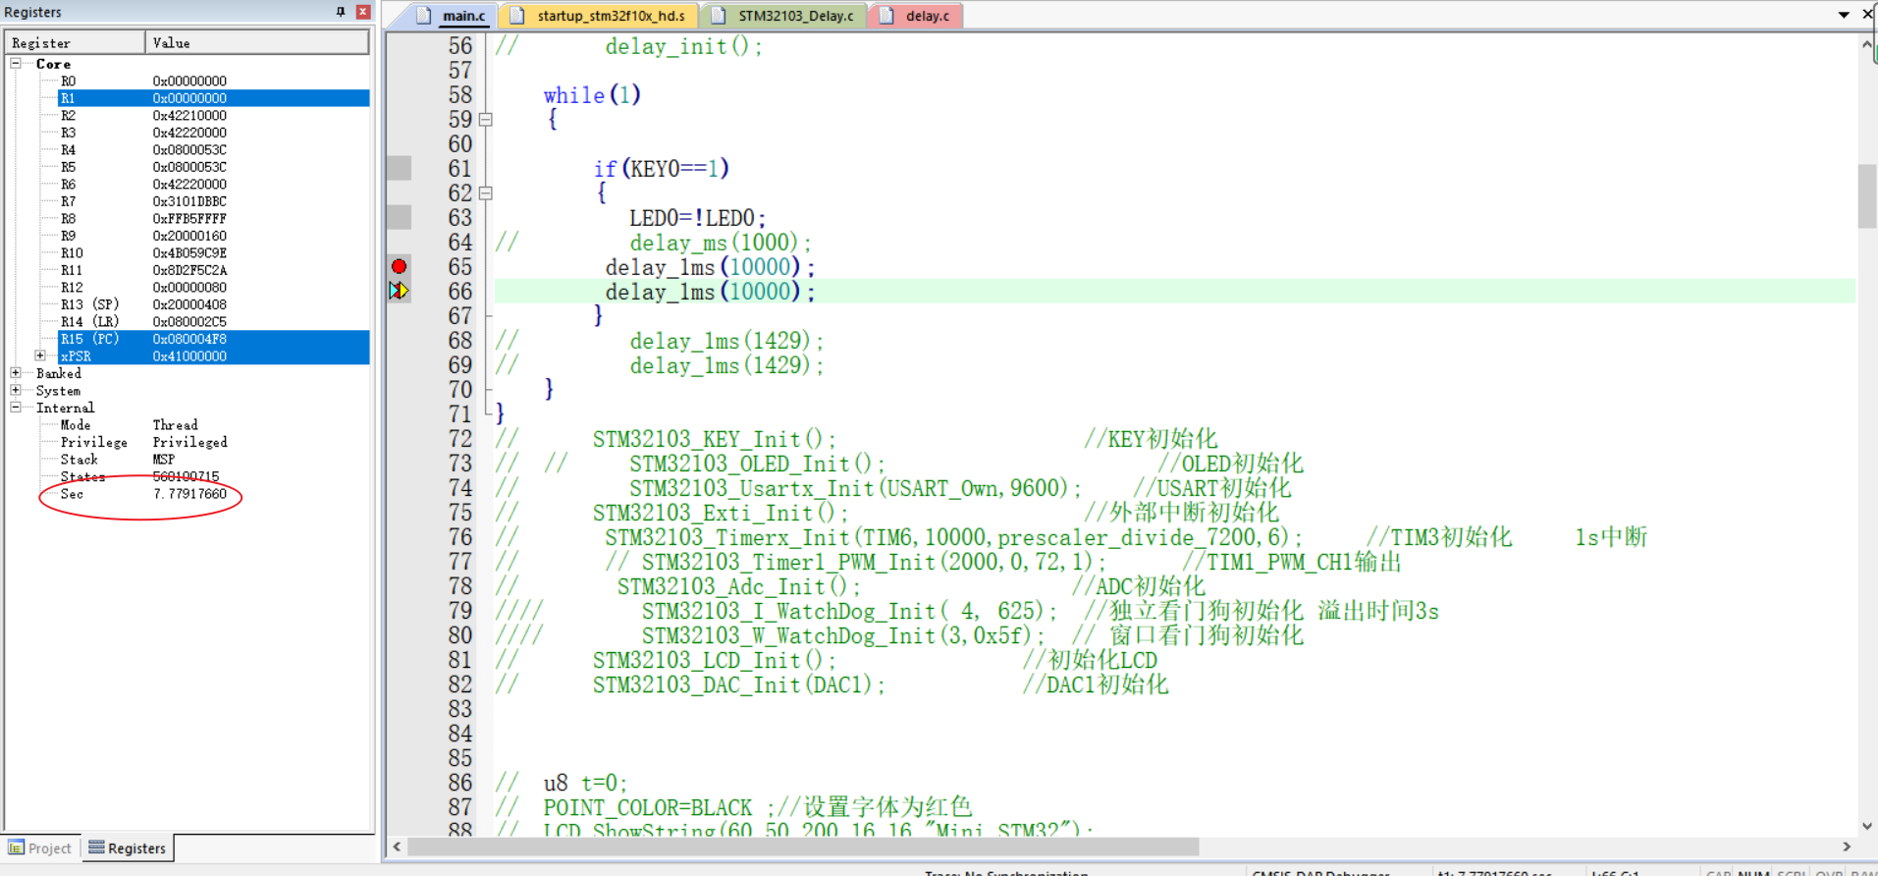Open the editor tab list dropdown arrow
This screenshot has height=876, width=1878.
1844,15
